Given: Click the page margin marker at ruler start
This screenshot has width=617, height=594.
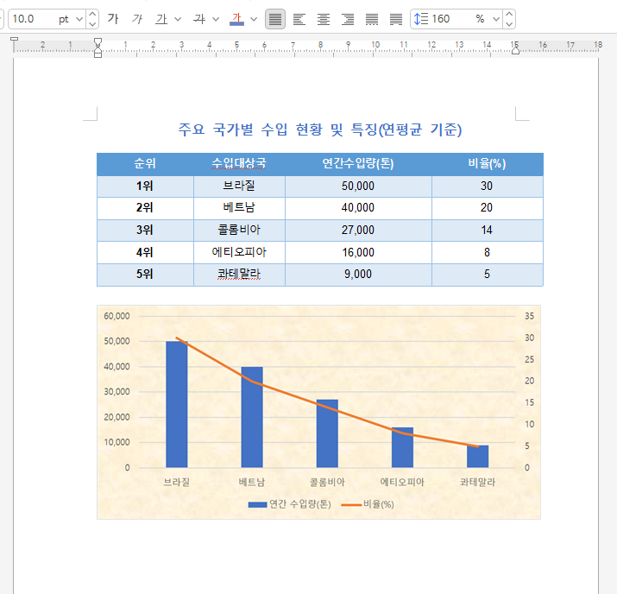Looking at the screenshot, I should coord(14,40).
